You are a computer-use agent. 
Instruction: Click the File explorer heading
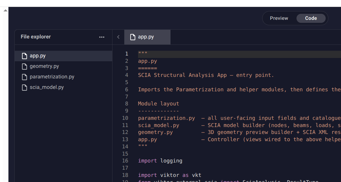tap(36, 37)
